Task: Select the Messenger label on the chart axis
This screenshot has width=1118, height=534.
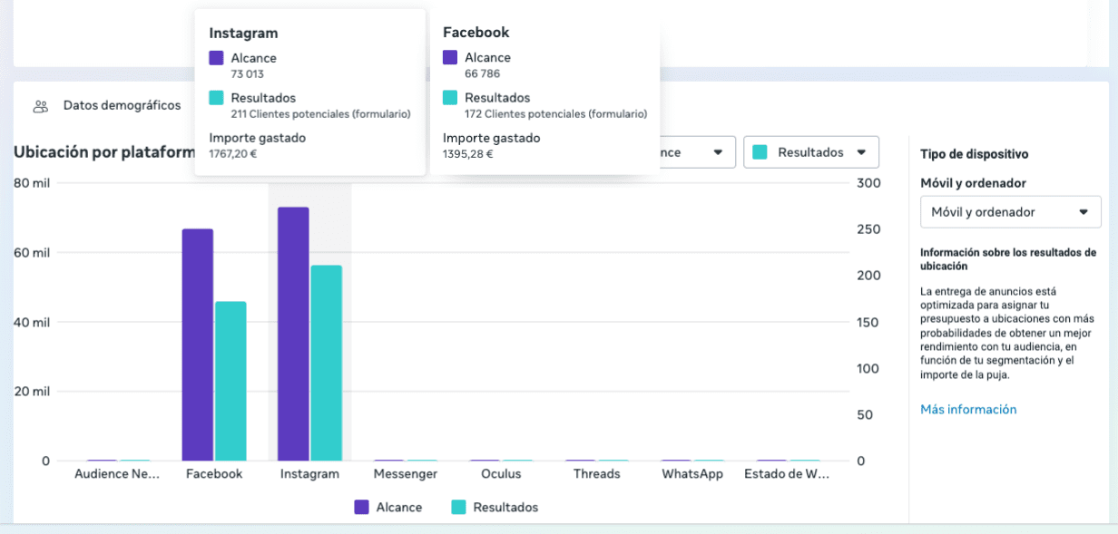Action: tap(405, 474)
